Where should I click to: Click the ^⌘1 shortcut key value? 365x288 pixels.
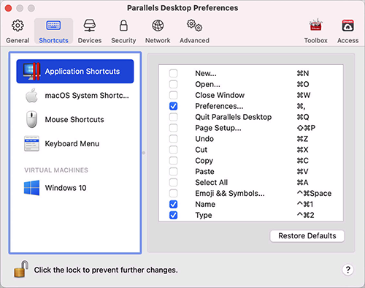tap(305, 204)
